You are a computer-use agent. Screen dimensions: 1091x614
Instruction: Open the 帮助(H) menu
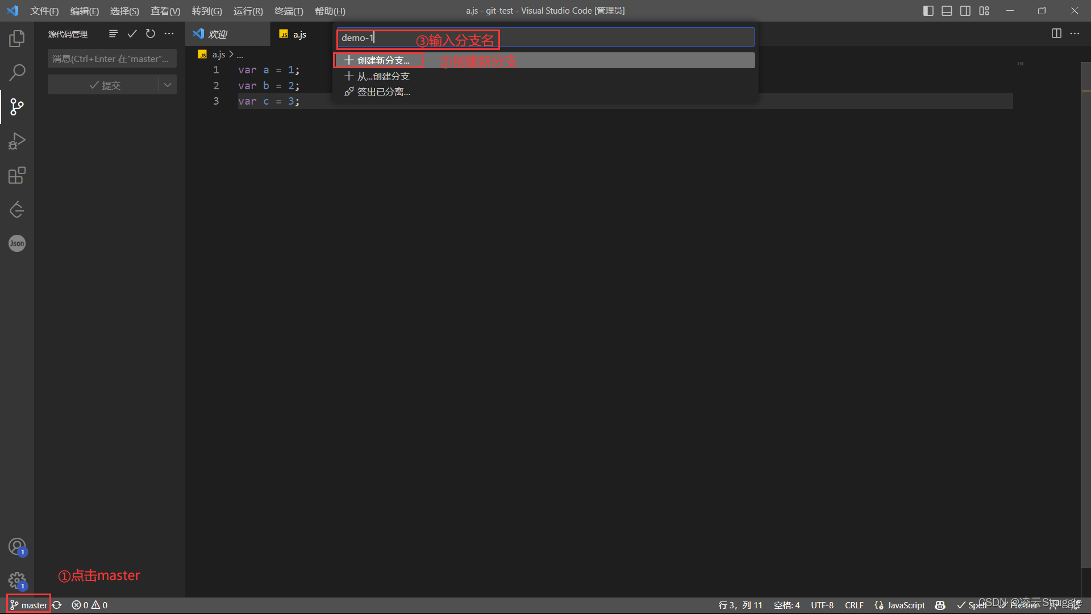tap(330, 11)
